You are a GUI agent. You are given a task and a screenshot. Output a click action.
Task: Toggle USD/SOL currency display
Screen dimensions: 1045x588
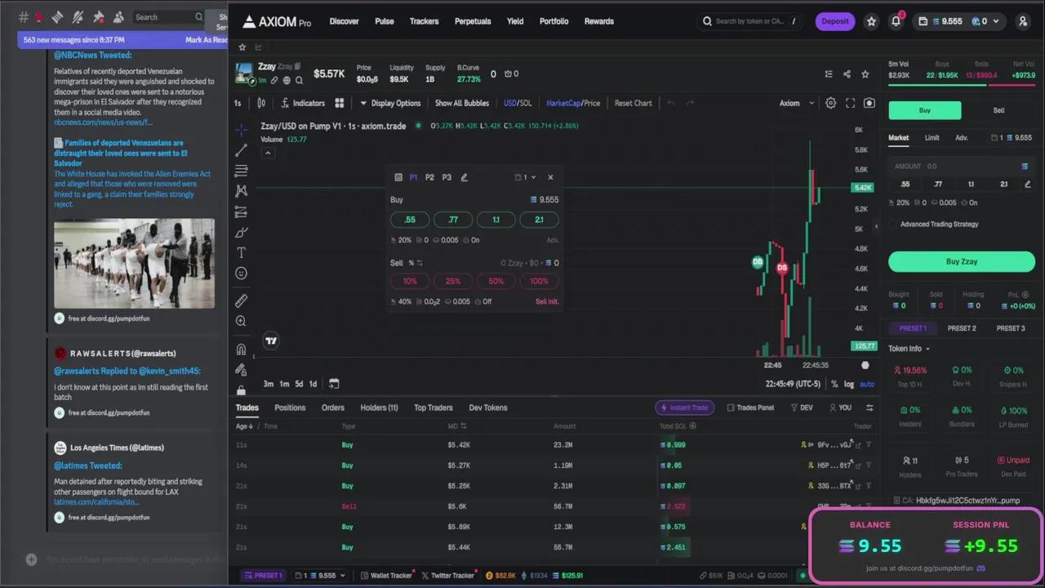click(x=517, y=103)
